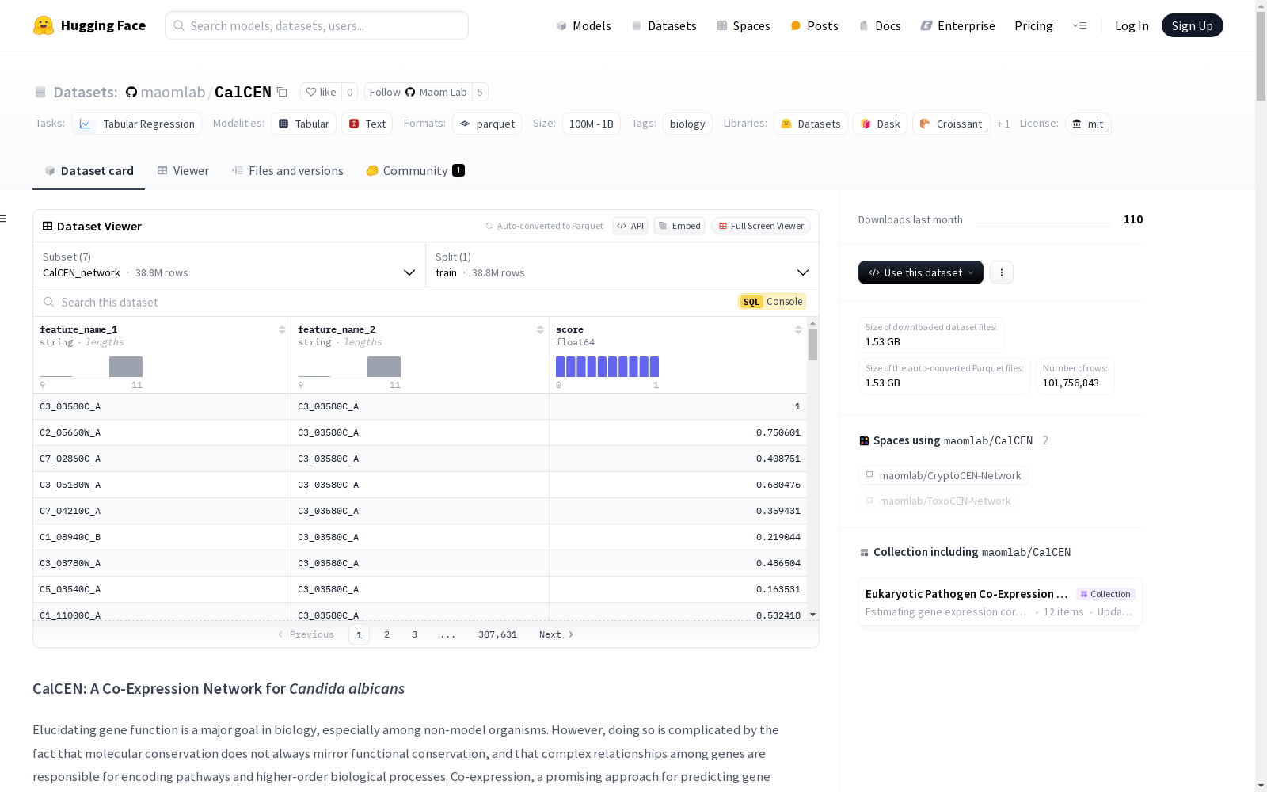Click the Hugging Face logo icon
This screenshot has height=792, width=1267.
tap(44, 25)
